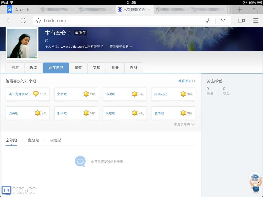Expand 查看更多吧 to show more forums
263x197 pixels.
(x=184, y=125)
